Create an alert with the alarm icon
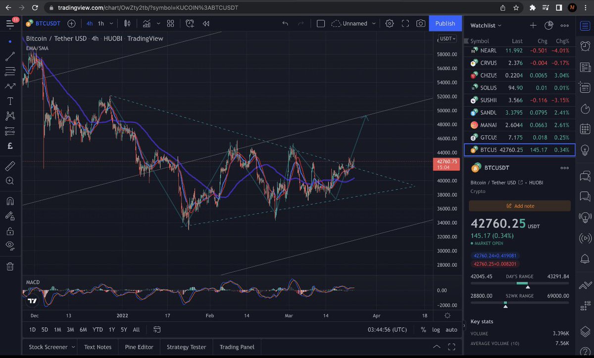The height and width of the screenshot is (358, 594). tap(191, 23)
